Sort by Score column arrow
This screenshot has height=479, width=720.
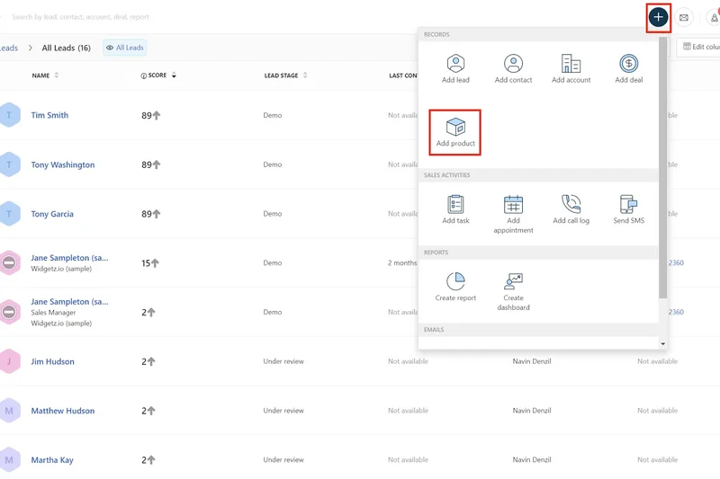click(x=174, y=75)
